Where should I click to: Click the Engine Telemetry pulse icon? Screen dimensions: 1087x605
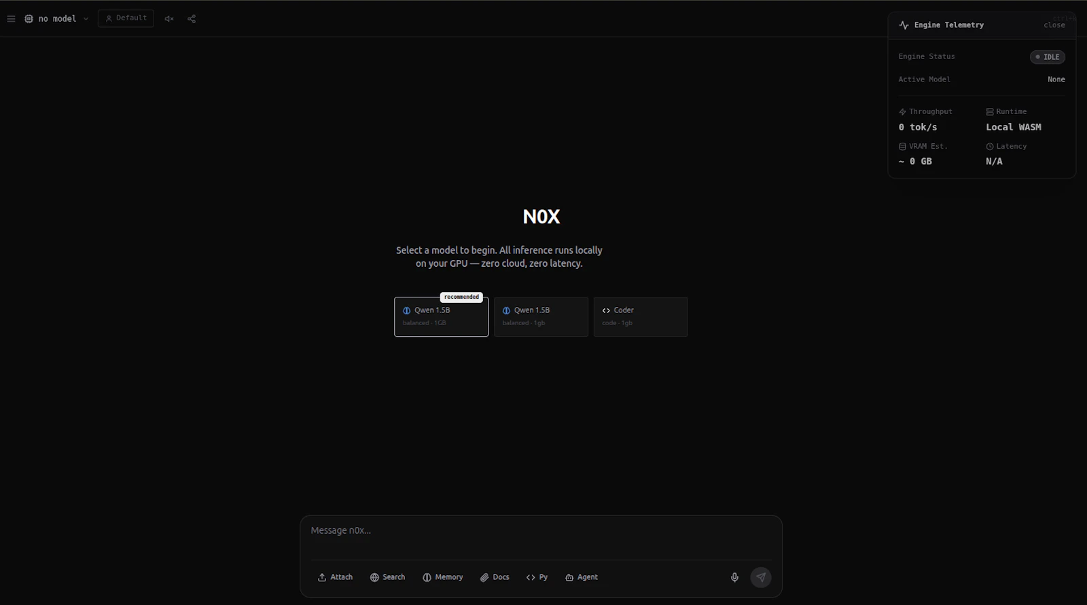(x=904, y=25)
